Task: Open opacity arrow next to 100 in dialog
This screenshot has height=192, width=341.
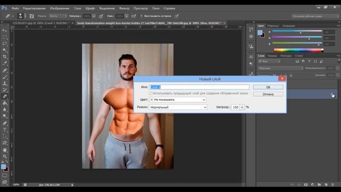Action: click(x=242, y=107)
